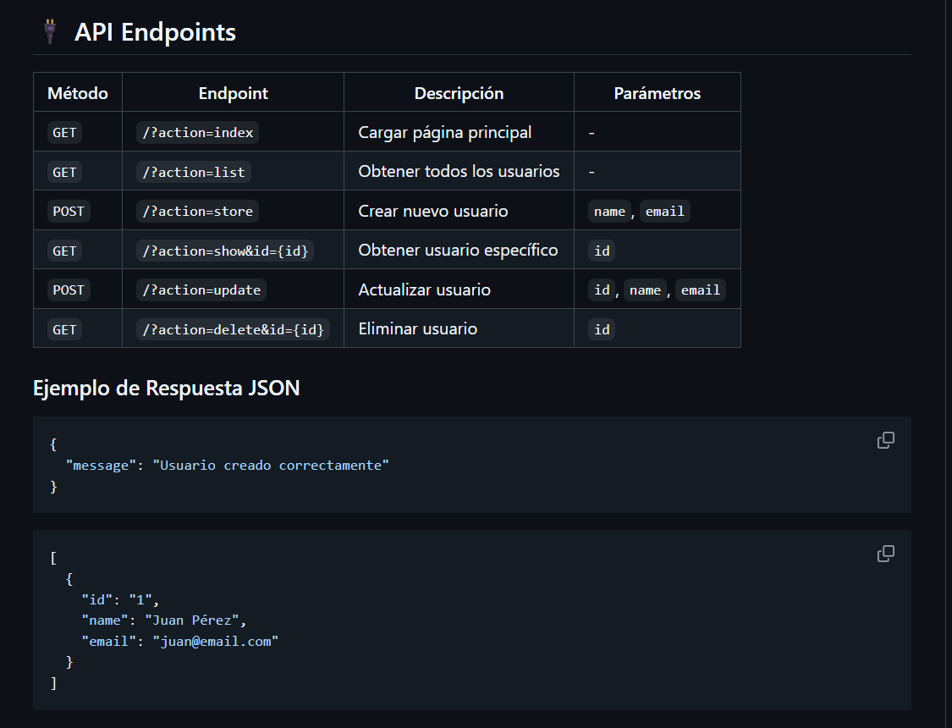
Task: Select the email parameter chip for store
Action: [664, 211]
